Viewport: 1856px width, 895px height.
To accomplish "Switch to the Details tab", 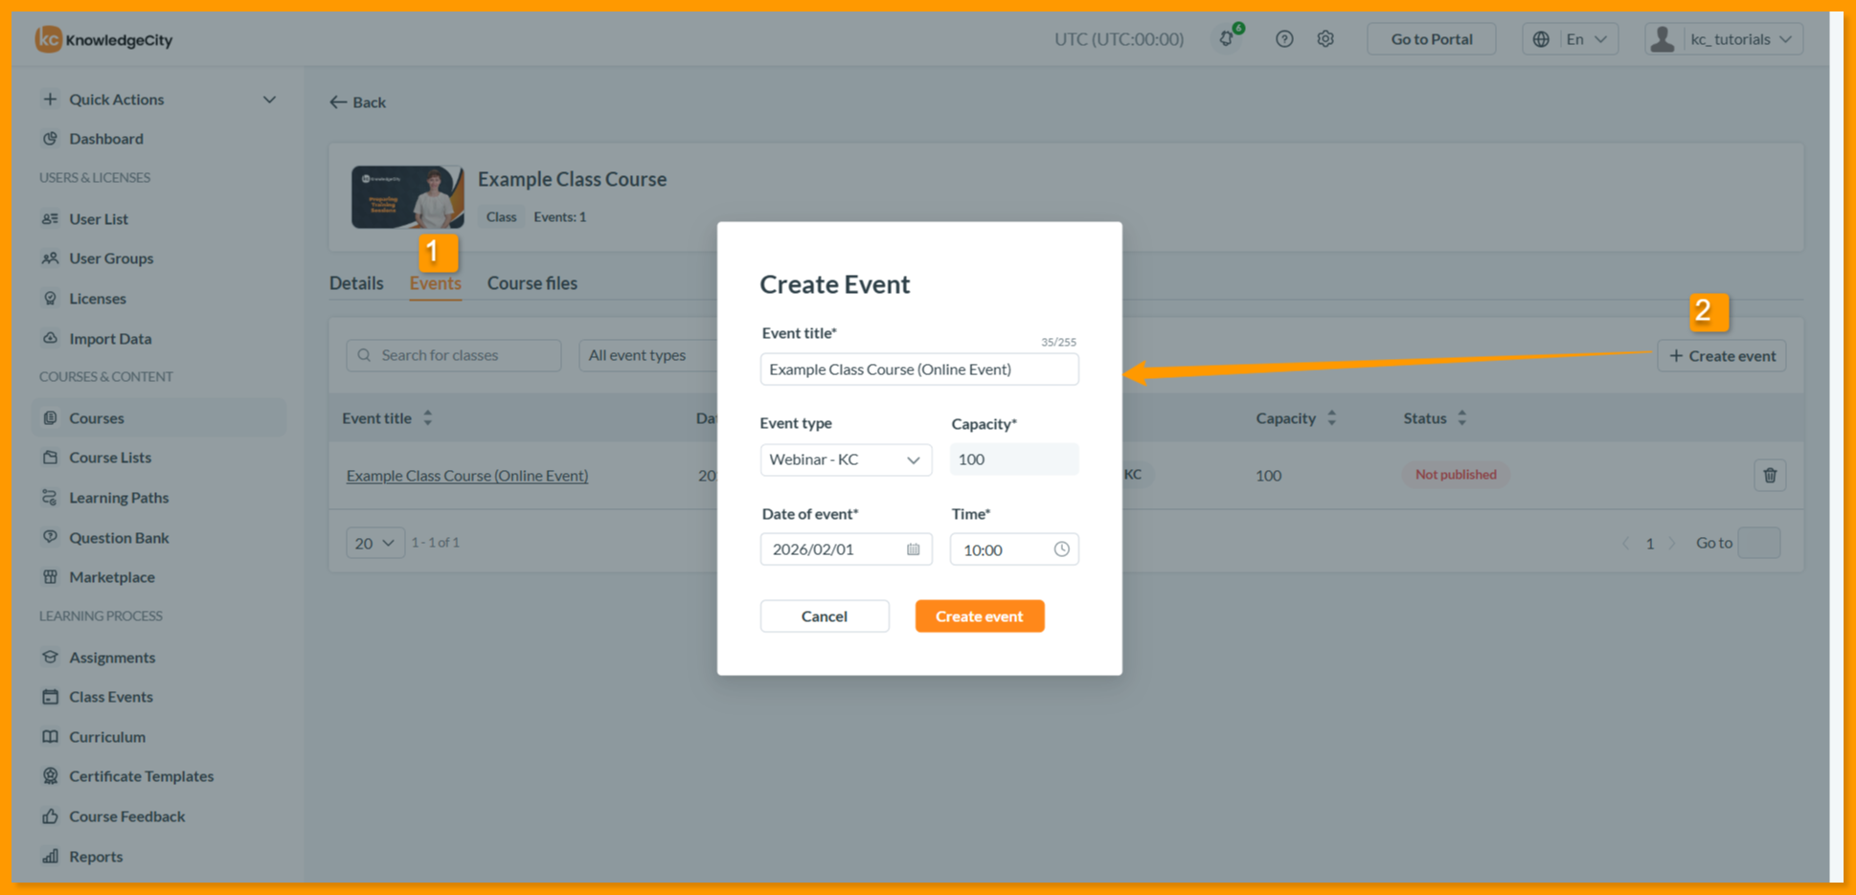I will coord(356,283).
